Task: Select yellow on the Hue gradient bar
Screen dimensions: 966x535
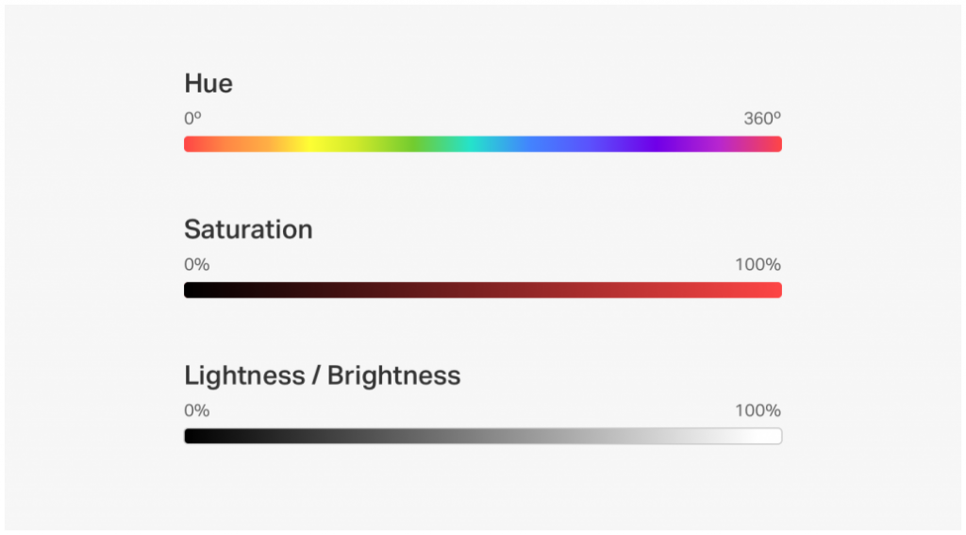Action: (311, 144)
